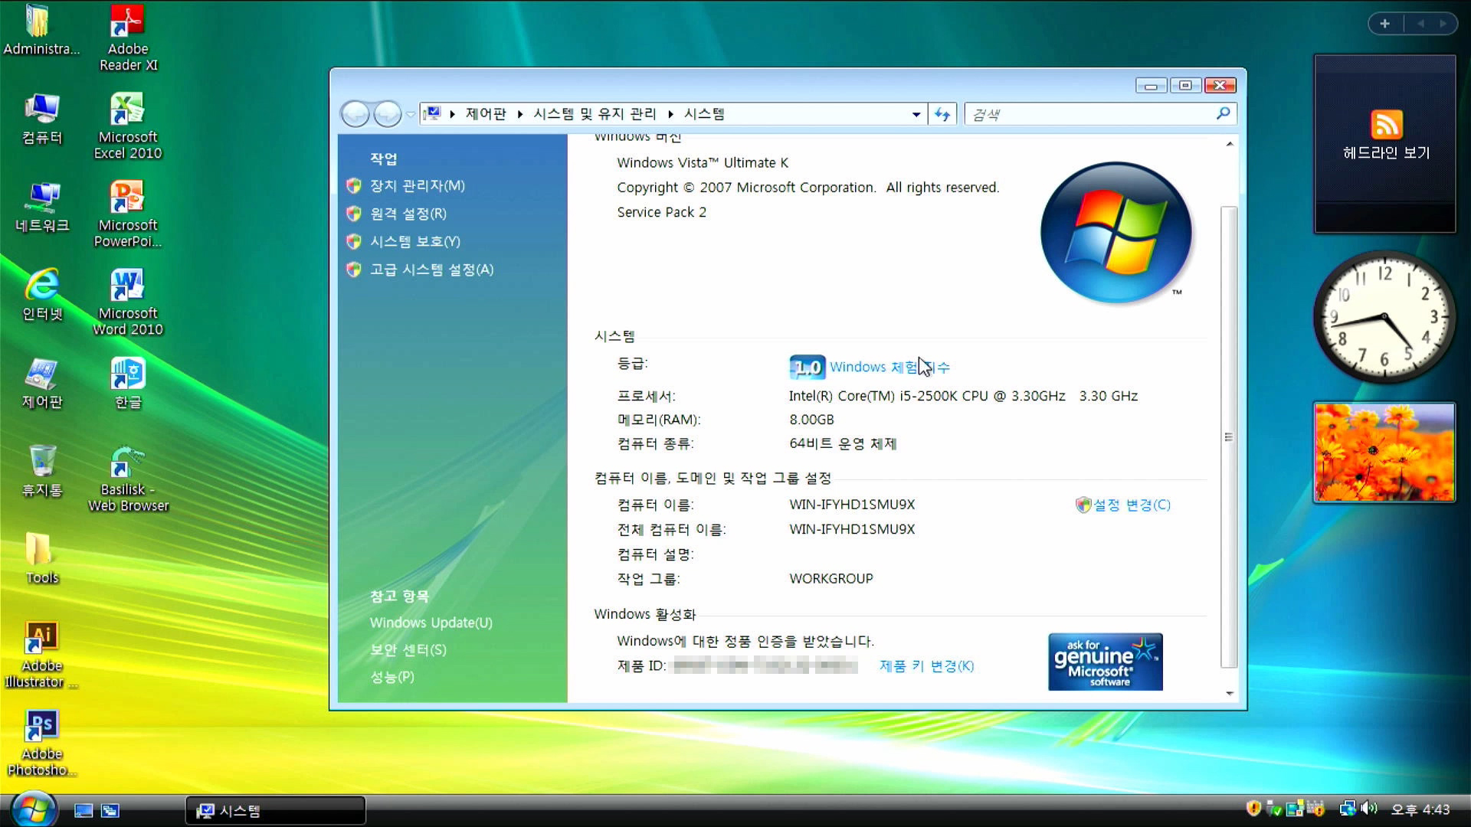Click the sidebar flower slideshow thumbnail
The height and width of the screenshot is (827, 1471).
(1384, 452)
